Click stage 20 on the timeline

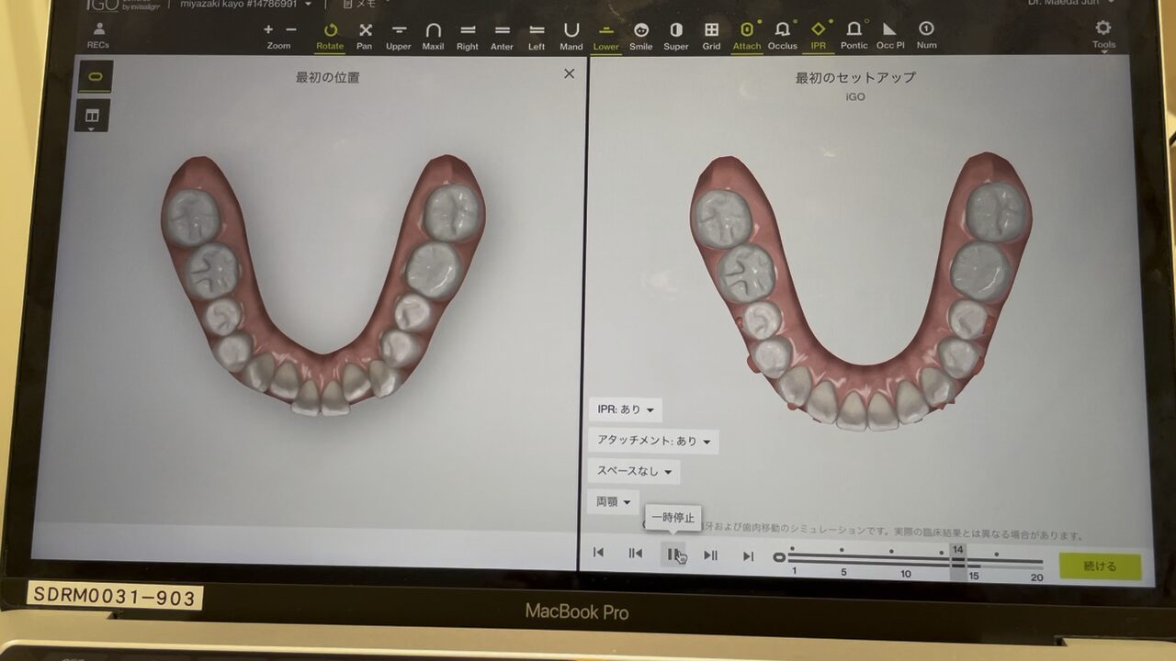1036,577
